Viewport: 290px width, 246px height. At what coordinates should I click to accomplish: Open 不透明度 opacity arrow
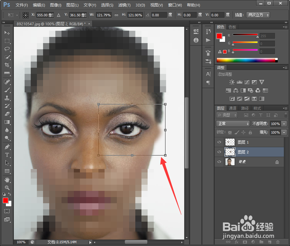click(284, 124)
